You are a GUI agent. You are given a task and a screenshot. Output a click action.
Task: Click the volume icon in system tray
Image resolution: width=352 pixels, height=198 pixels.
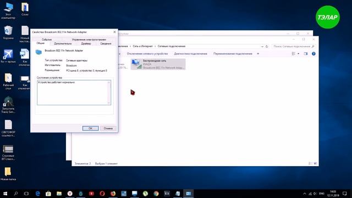pyautogui.click(x=315, y=194)
